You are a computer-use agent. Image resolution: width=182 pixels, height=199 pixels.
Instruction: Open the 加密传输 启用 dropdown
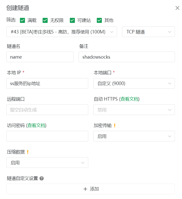click(134, 136)
